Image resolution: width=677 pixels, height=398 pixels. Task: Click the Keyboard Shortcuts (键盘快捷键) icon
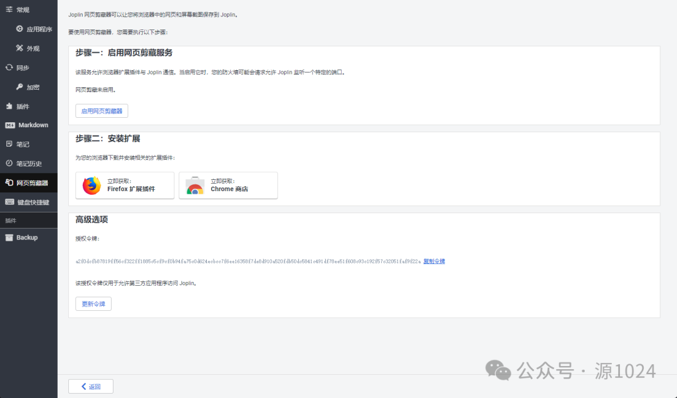(x=9, y=202)
